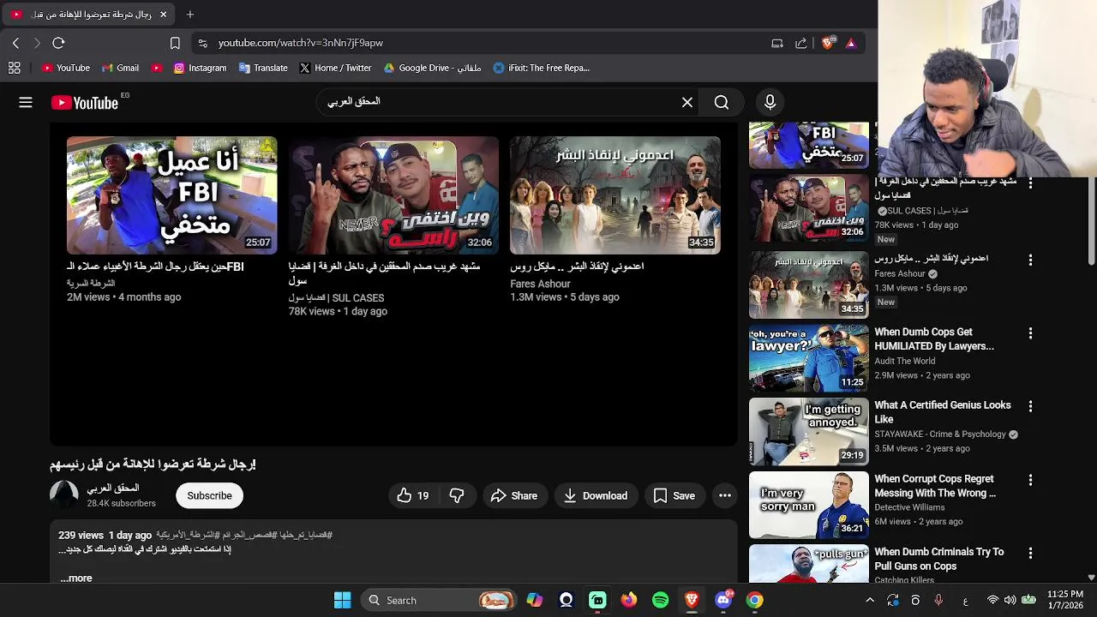Screen dimensions: 1097x617
Task: Go back in browser history
Action: point(15,43)
